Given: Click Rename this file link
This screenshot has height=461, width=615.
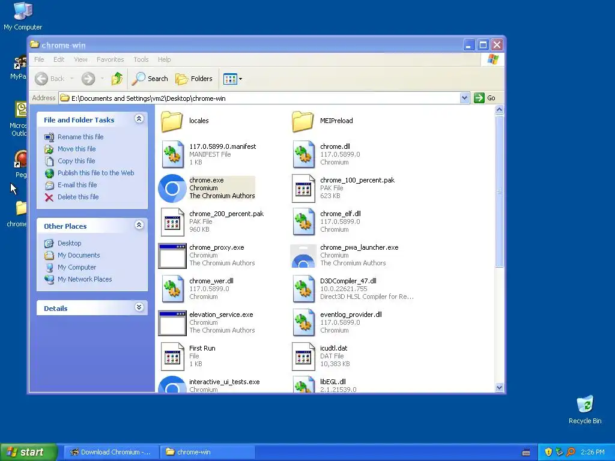Looking at the screenshot, I should coord(80,137).
